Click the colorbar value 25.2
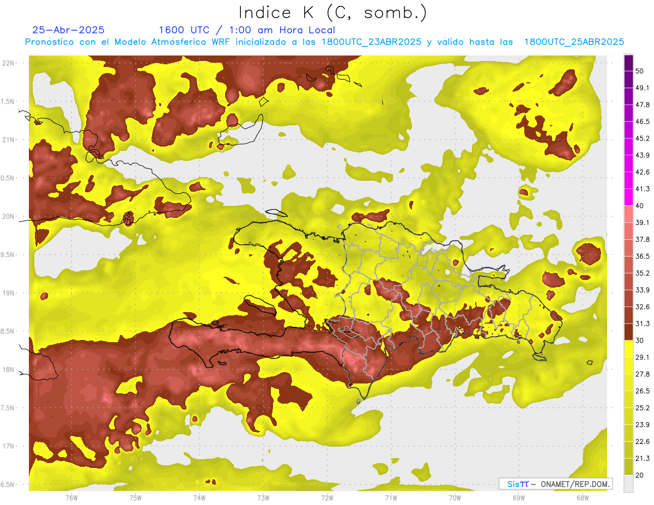Viewport: 654px width, 505px height. (643, 408)
